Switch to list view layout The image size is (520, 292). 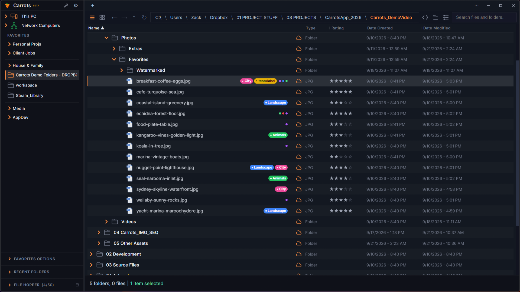(92, 18)
